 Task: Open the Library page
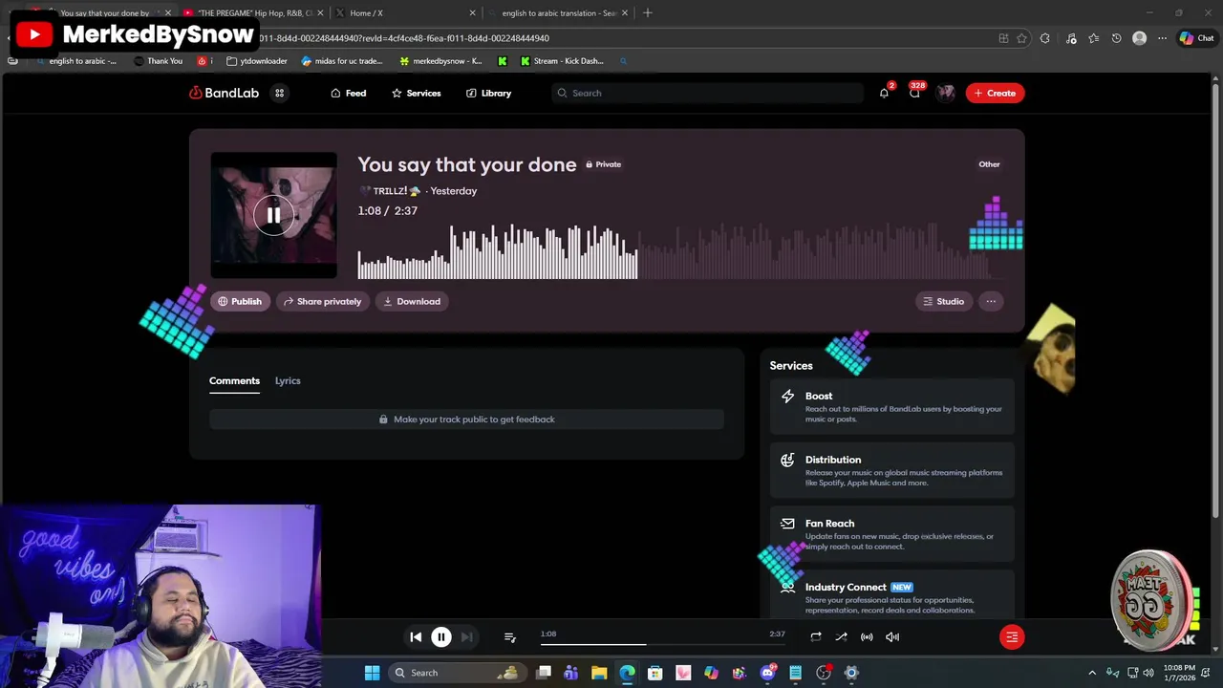(488, 93)
